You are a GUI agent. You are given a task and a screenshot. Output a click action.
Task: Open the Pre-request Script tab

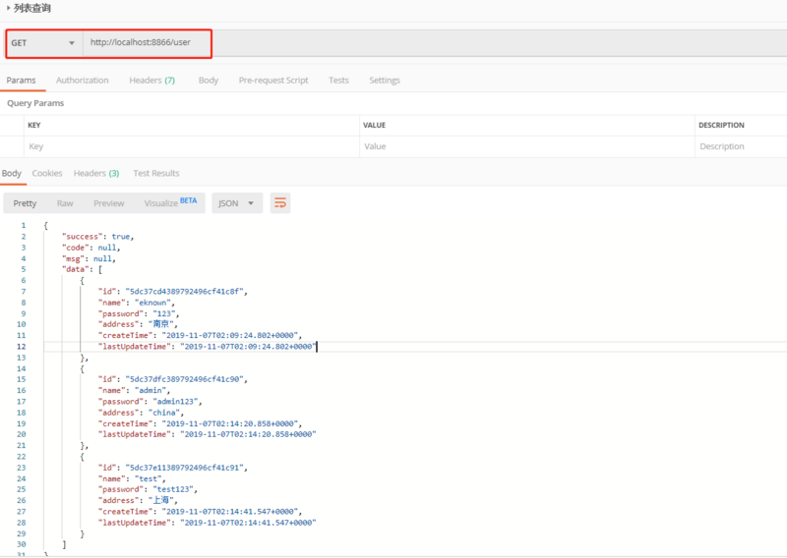tap(273, 81)
